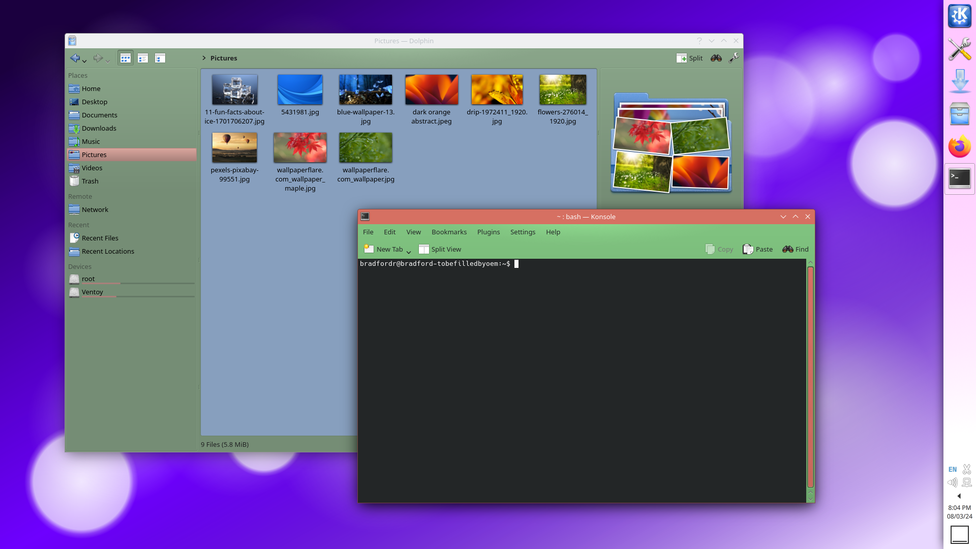This screenshot has height=549, width=976.
Task: Click Konsole window icon in title bar
Action: pyautogui.click(x=365, y=217)
